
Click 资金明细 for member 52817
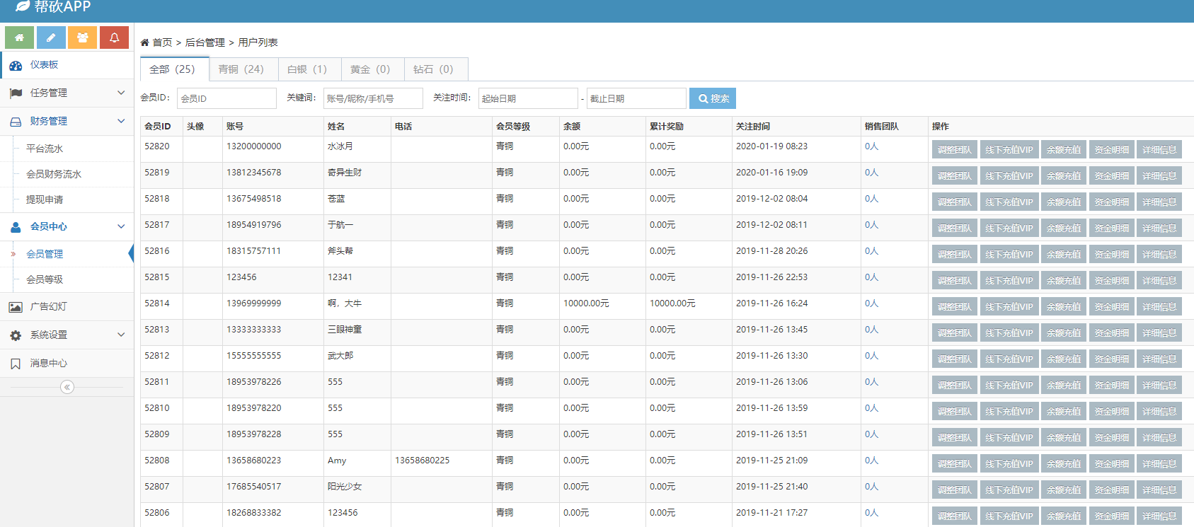[x=1112, y=228]
